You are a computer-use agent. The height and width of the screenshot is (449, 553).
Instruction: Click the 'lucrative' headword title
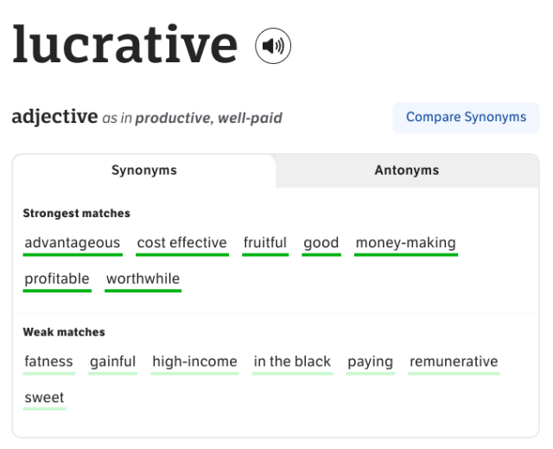coord(125,45)
